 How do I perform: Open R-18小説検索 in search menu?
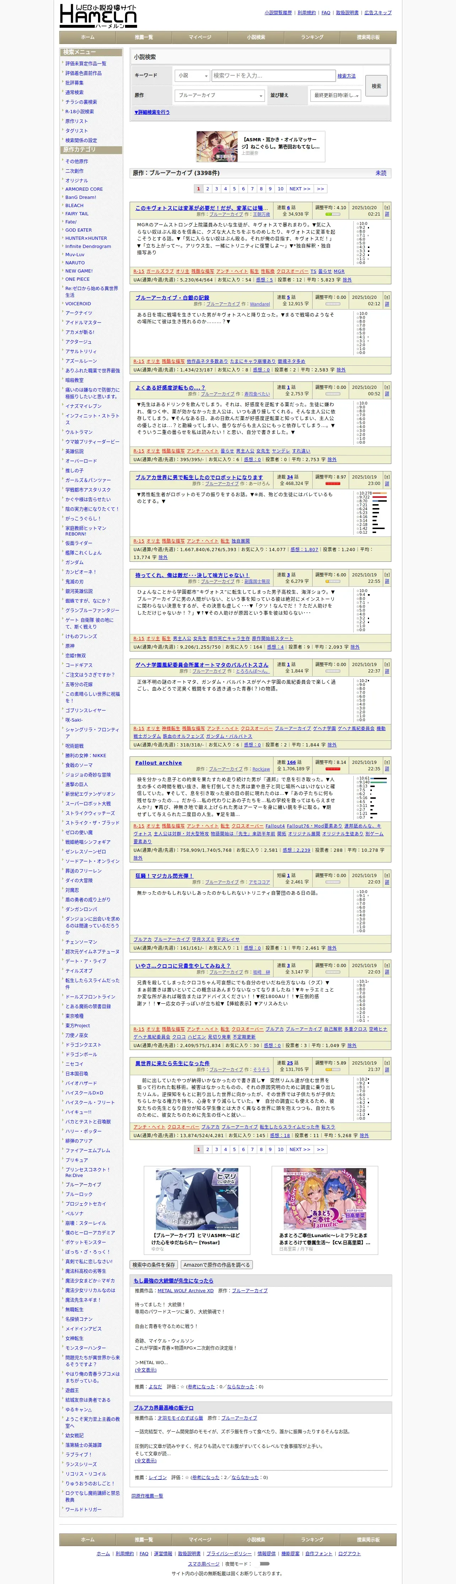tap(80, 111)
